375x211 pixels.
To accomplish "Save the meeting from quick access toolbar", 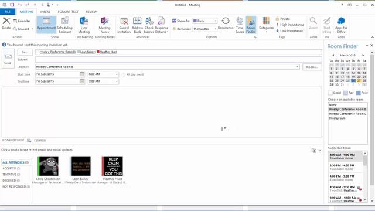I will 12,5.
